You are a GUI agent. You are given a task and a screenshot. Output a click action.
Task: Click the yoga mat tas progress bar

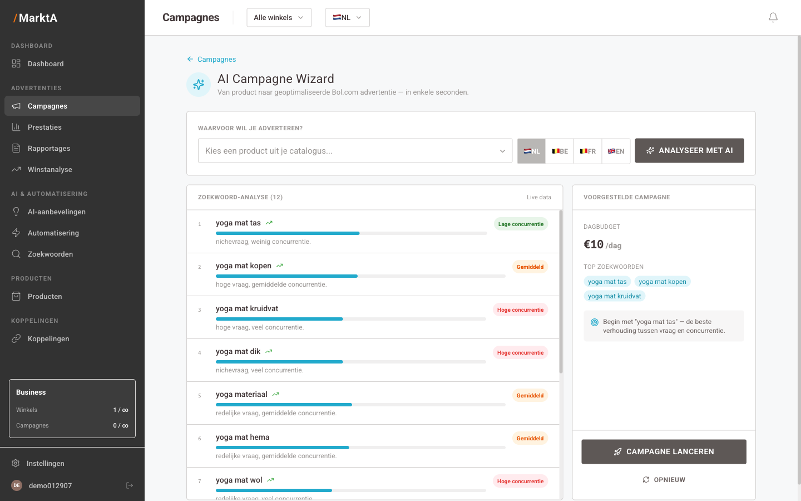coord(352,233)
